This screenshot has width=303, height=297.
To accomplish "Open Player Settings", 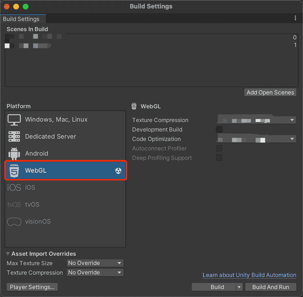I will click(x=32, y=287).
